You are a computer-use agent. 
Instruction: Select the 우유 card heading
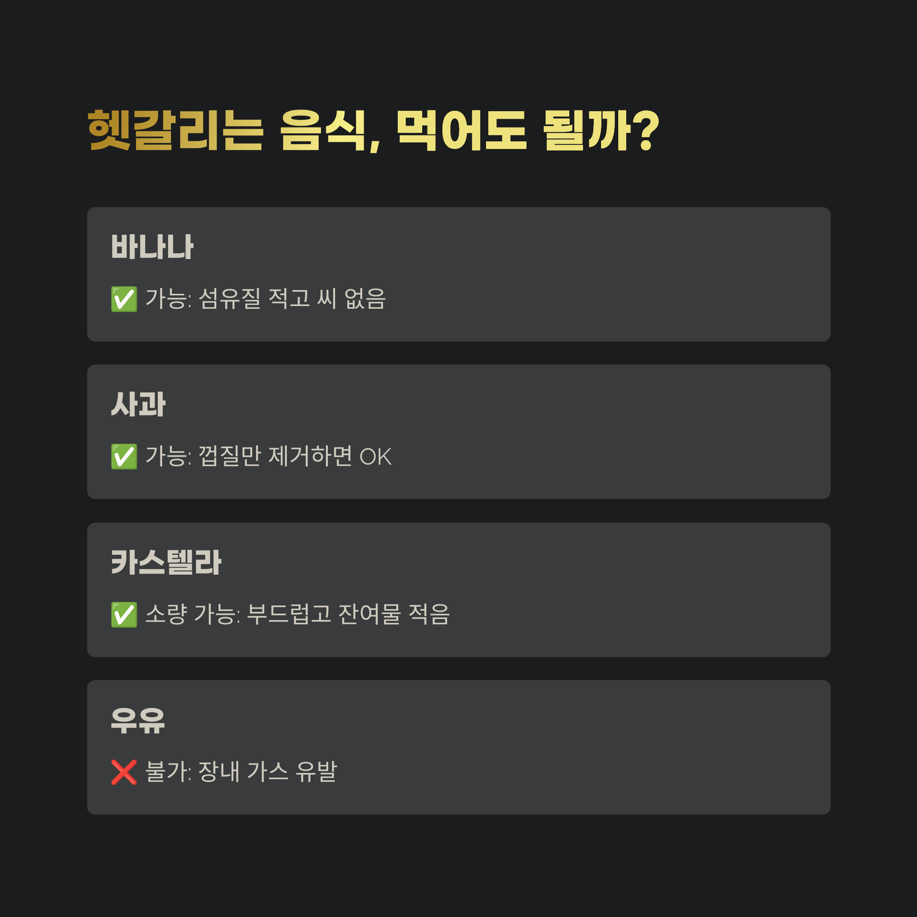138,720
